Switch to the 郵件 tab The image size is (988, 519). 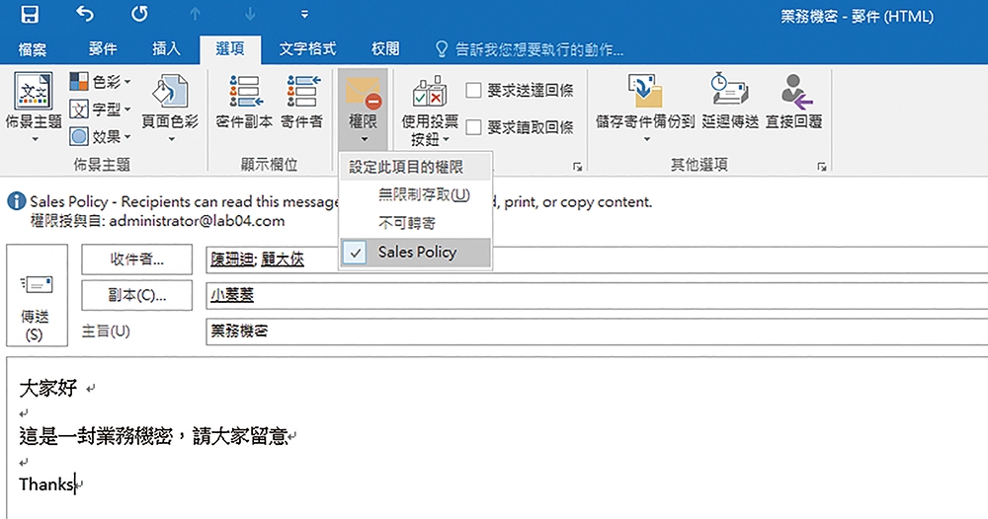(x=103, y=49)
